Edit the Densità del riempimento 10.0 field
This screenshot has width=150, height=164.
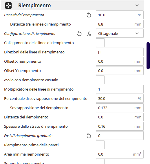[120, 15]
